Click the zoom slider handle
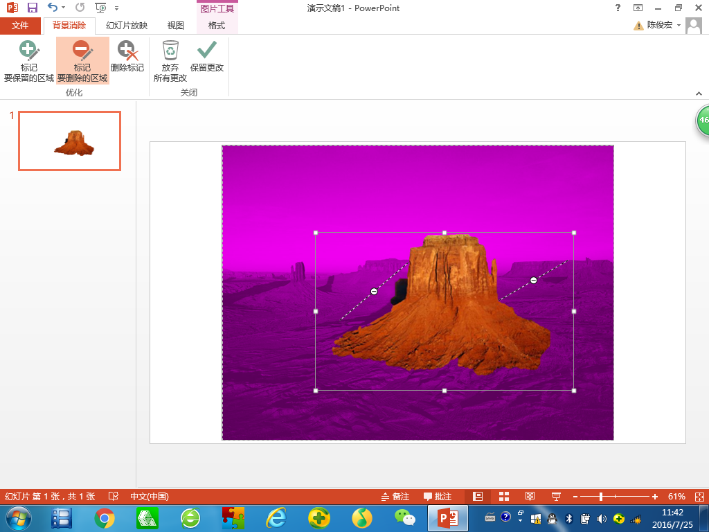 click(600, 497)
